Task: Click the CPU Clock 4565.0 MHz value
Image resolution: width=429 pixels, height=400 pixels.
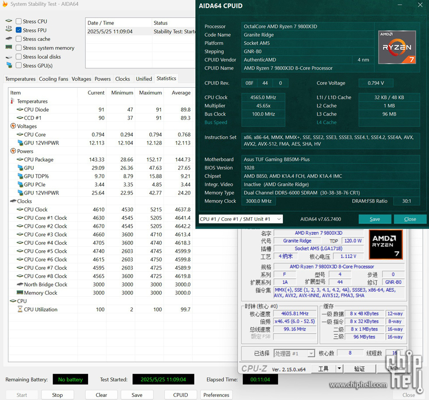Action: pos(263,97)
